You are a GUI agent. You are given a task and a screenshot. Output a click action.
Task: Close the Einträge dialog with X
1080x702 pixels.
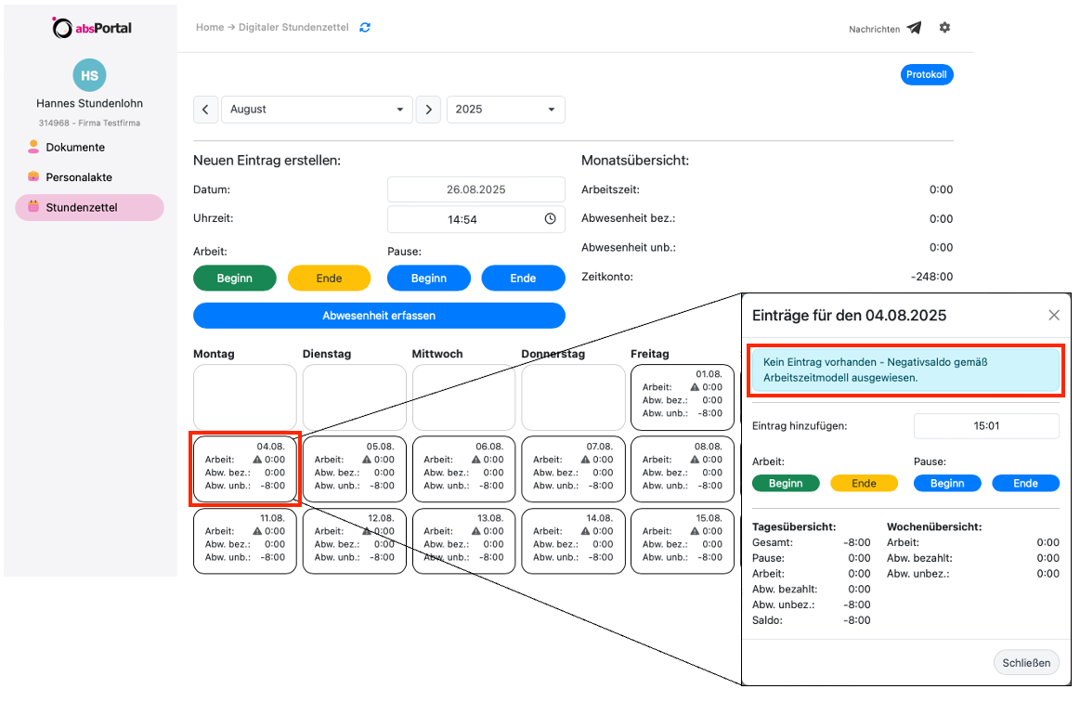coord(1053,316)
